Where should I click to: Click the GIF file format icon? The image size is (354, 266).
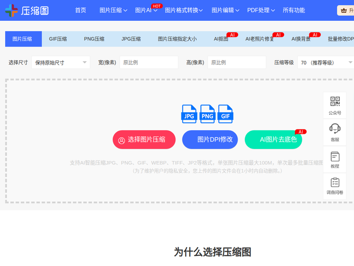click(x=226, y=114)
